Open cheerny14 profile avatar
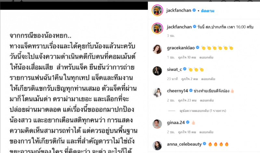This screenshot has height=153, width=260. pyautogui.click(x=157, y=92)
